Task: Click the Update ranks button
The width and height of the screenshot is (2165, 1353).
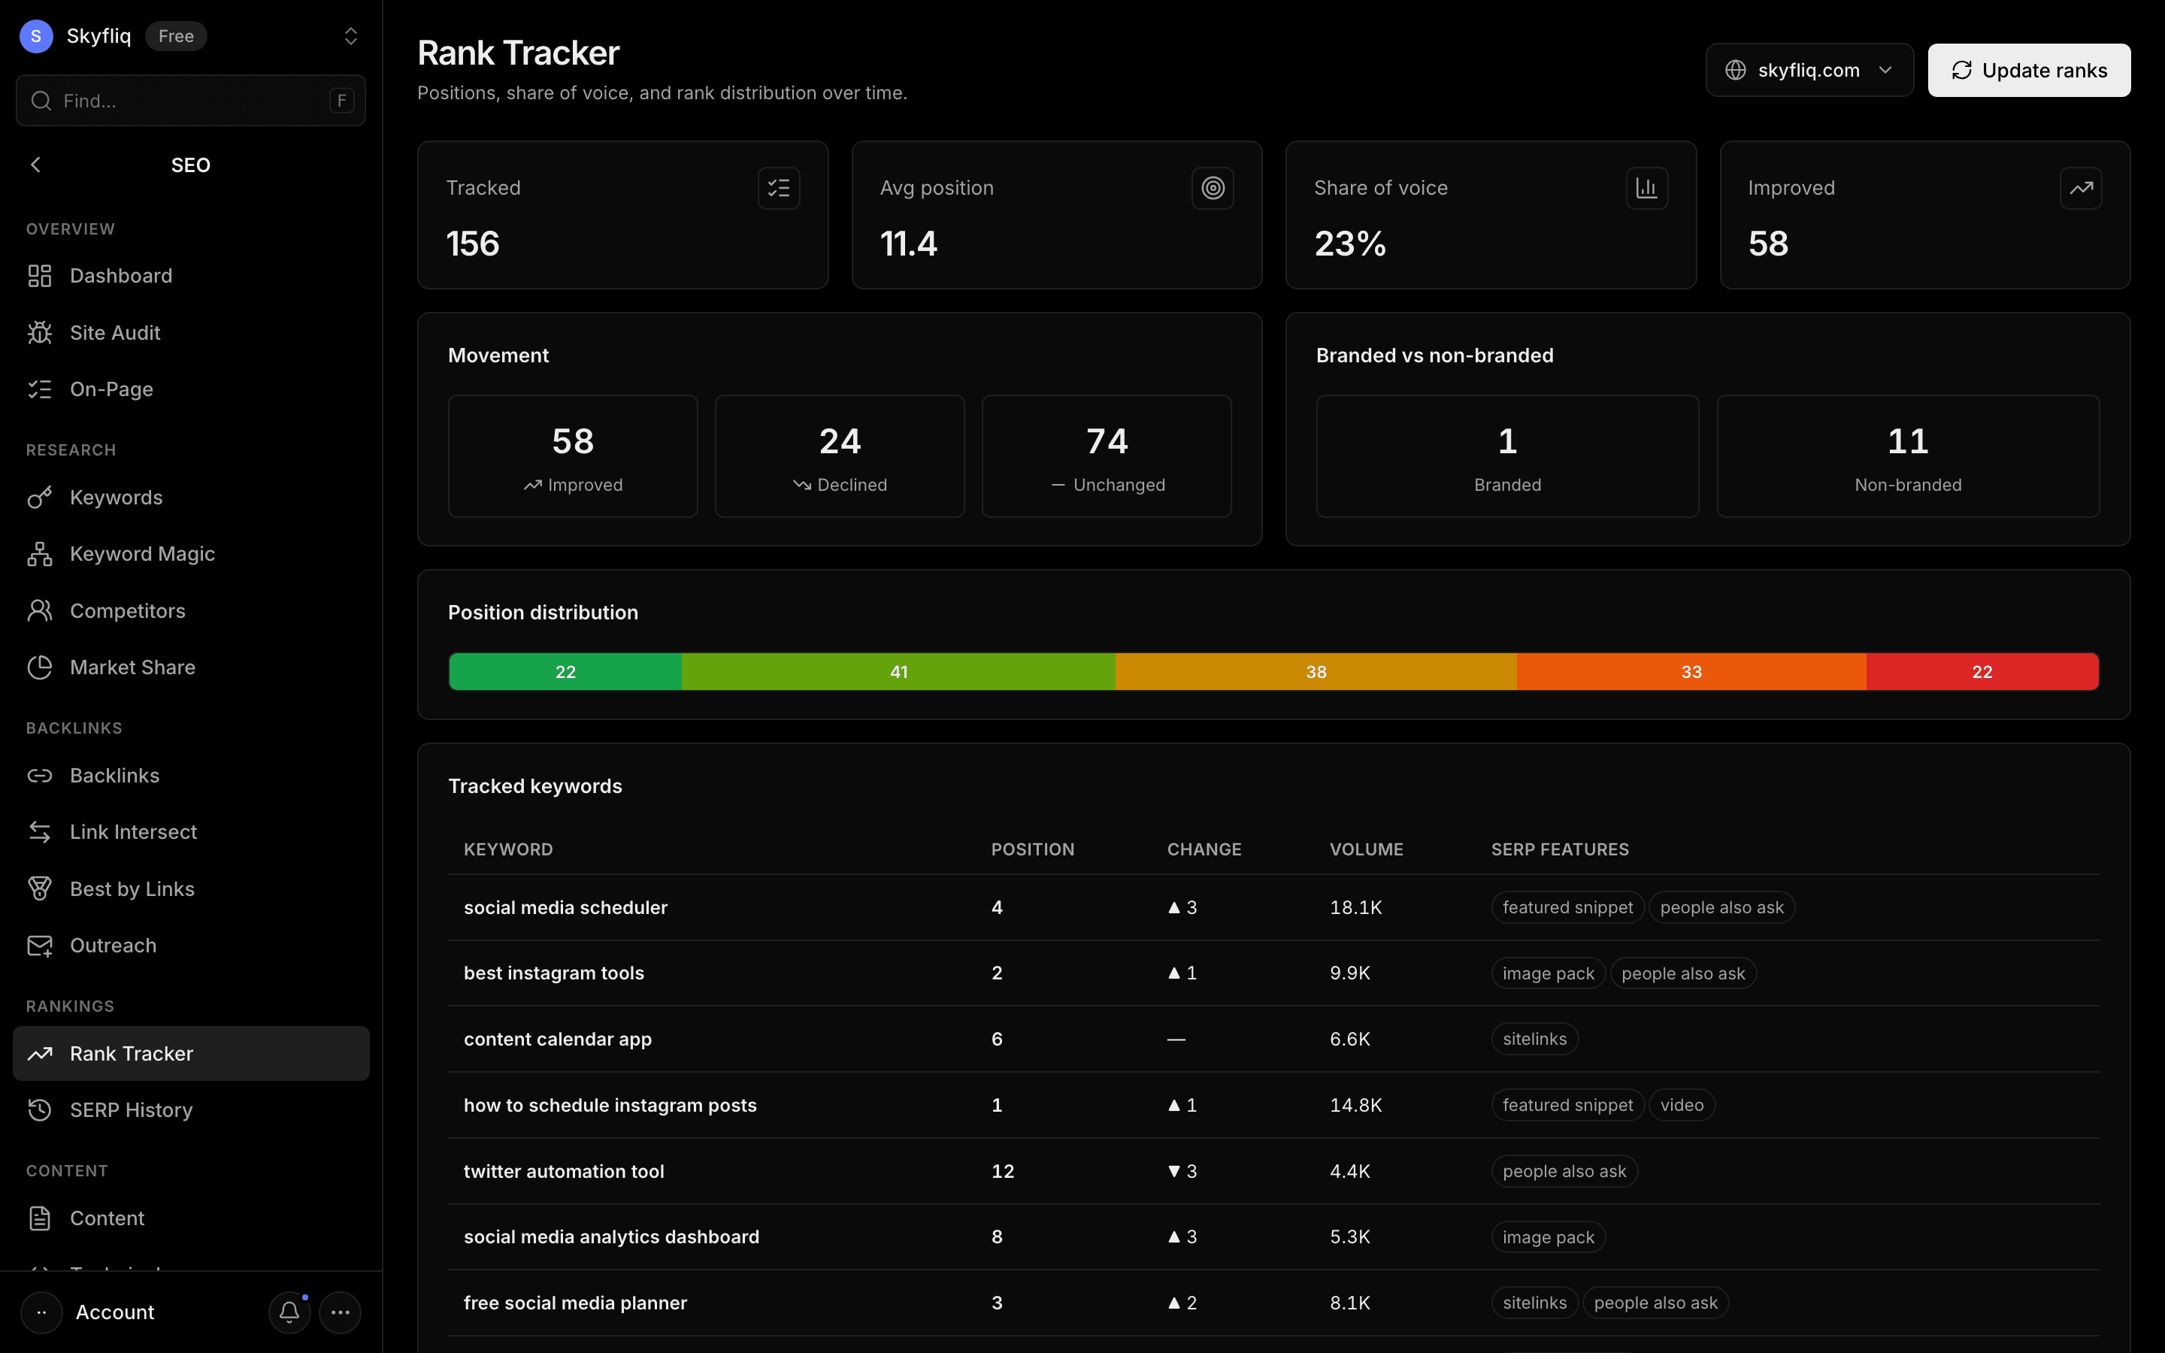Action: click(2028, 70)
